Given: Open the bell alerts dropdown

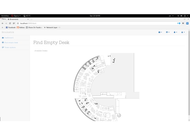Looking at the screenshot, I should coord(175,32).
